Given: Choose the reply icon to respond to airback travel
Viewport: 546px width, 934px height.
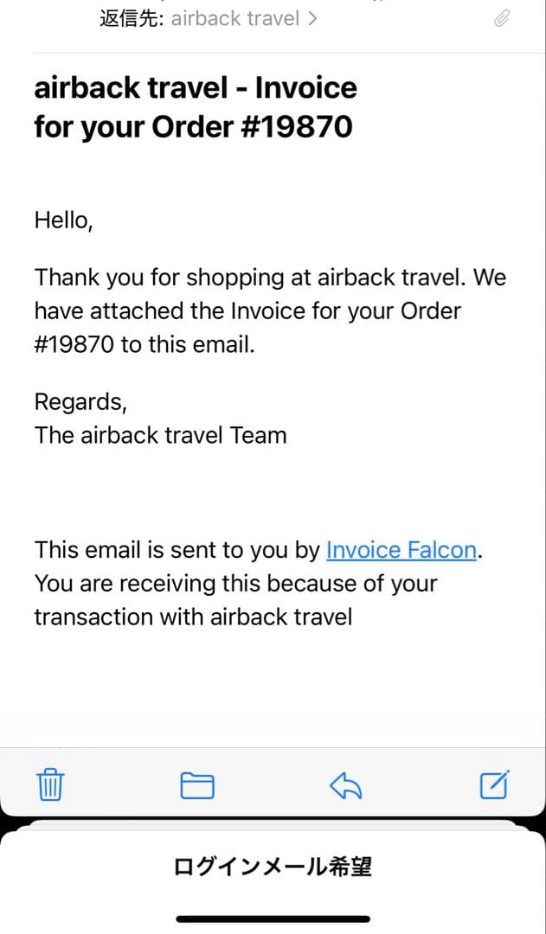Looking at the screenshot, I should coord(345,785).
